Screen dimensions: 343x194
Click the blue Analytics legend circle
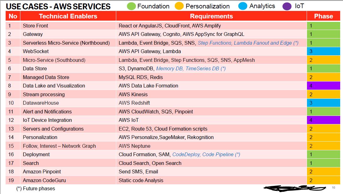point(243,6)
